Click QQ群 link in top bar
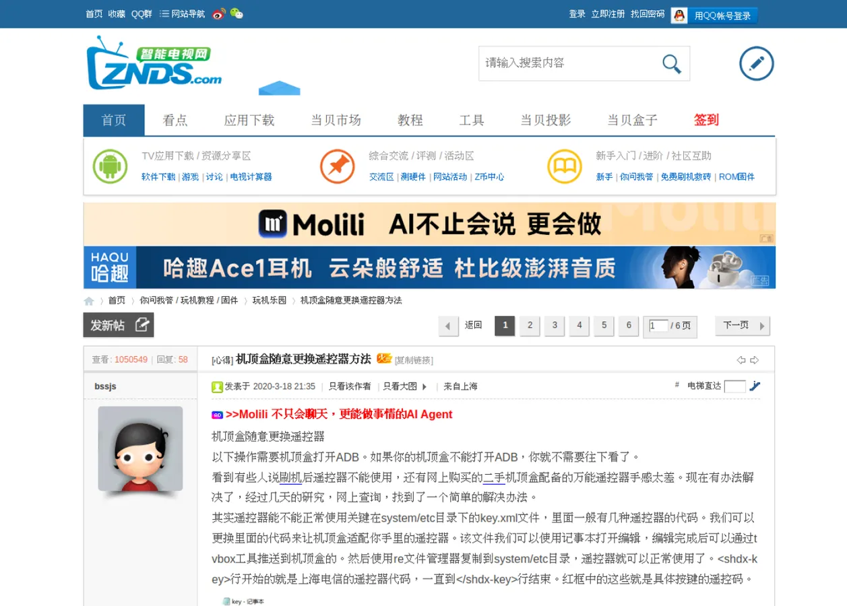Image resolution: width=847 pixels, height=606 pixels. (x=142, y=13)
